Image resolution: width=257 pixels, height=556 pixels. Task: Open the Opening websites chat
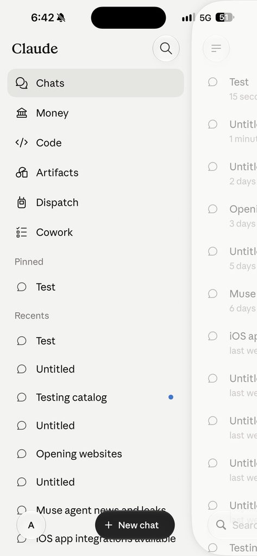coord(96,454)
